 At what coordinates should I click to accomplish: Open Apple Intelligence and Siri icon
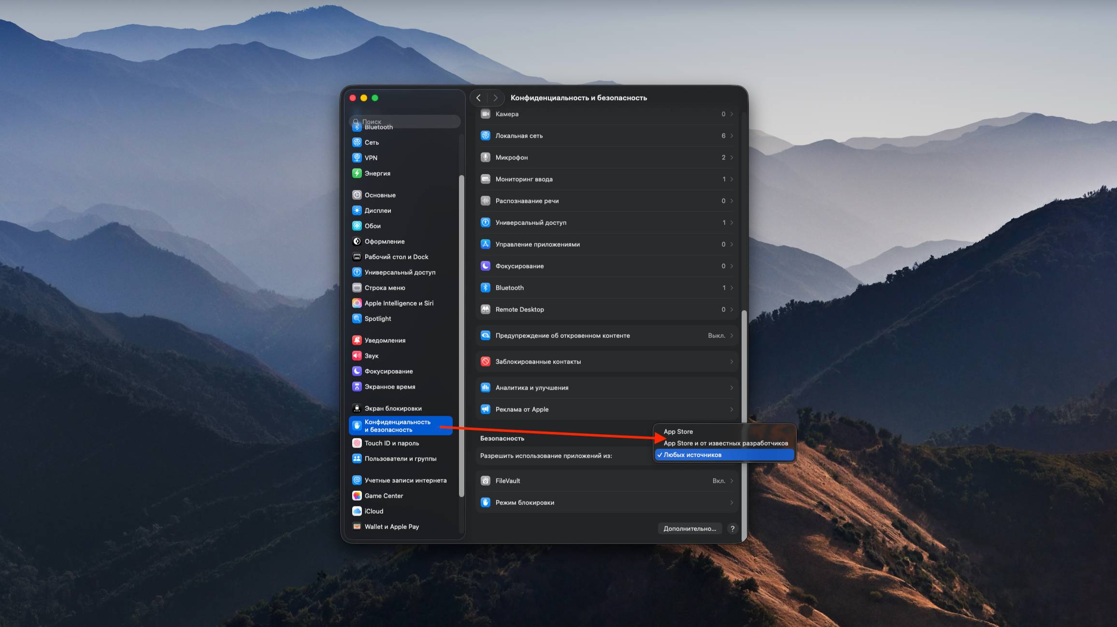pos(357,303)
